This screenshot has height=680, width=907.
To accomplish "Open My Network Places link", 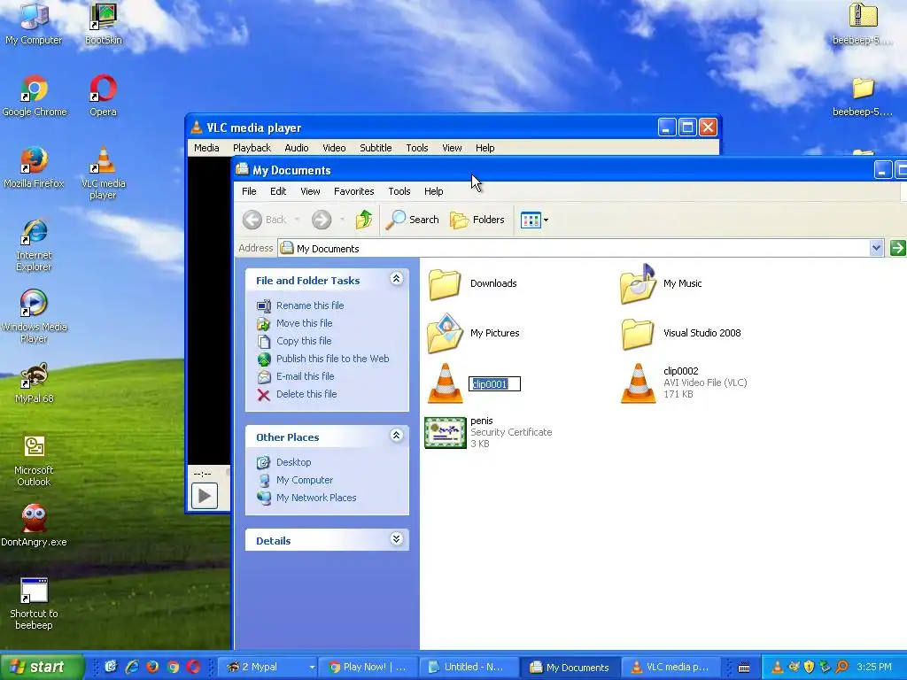I will tap(316, 498).
